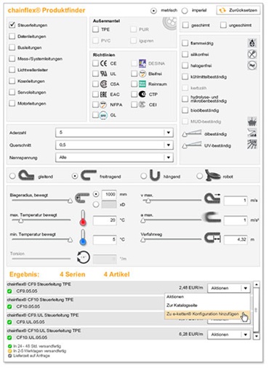Click the green availability icon for CF9.05.05
This screenshot has height=368, width=269.
[x=9, y=291]
